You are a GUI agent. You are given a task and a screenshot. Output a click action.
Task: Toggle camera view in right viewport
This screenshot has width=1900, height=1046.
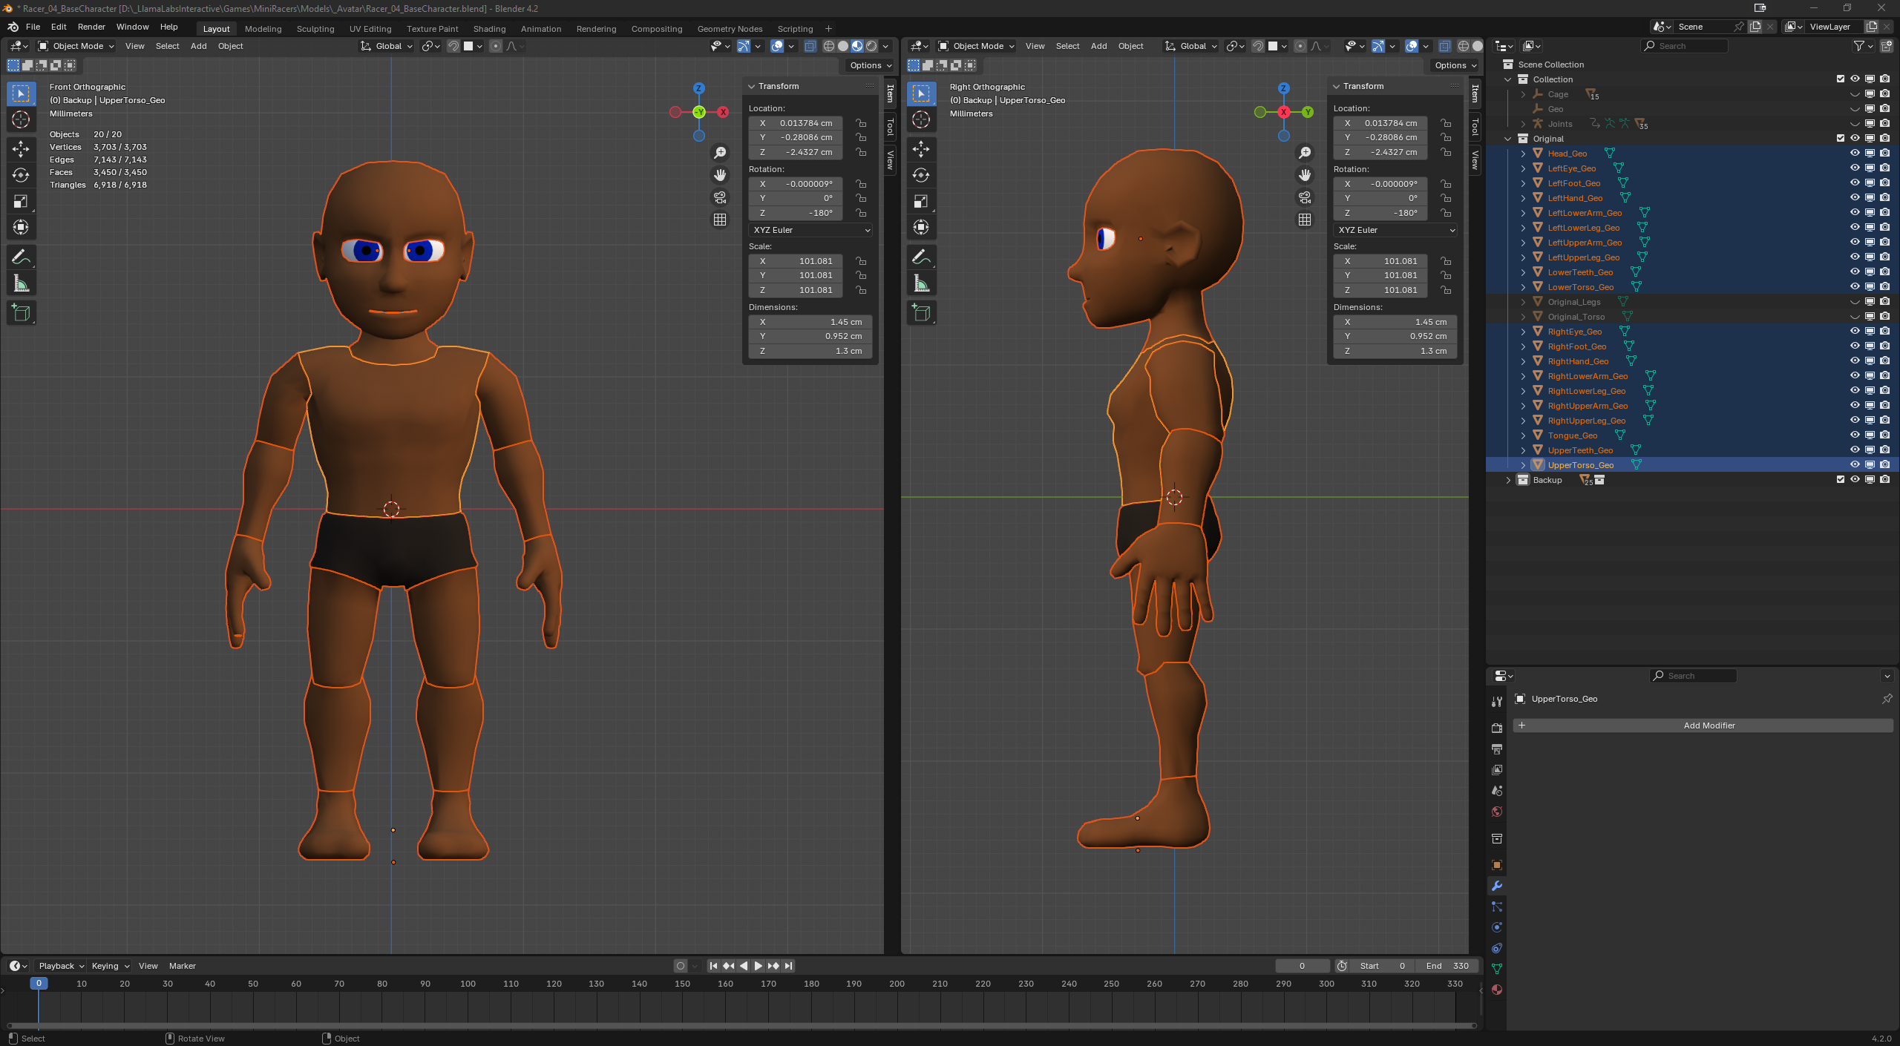click(1305, 197)
